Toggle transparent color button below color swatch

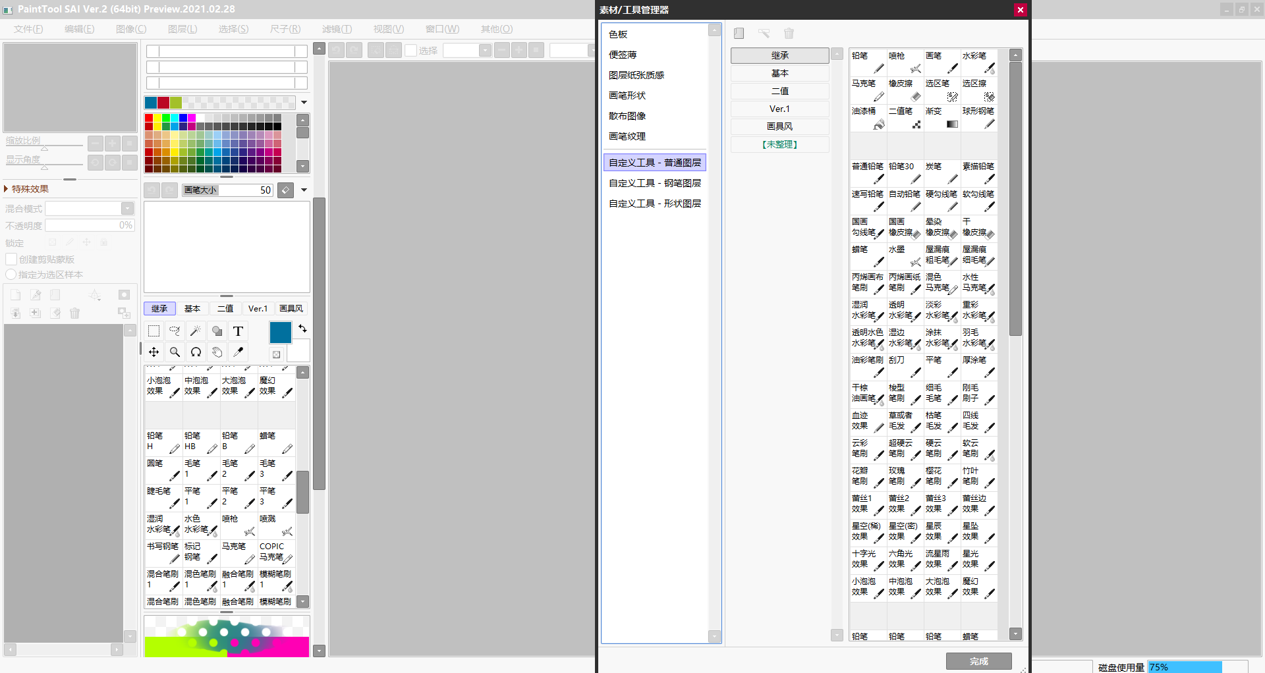point(276,354)
